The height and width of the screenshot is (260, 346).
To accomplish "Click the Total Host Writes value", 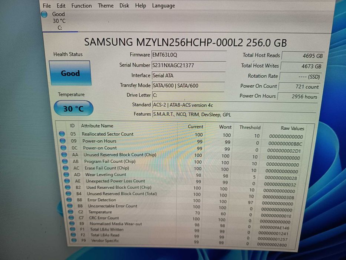I will point(301,66).
